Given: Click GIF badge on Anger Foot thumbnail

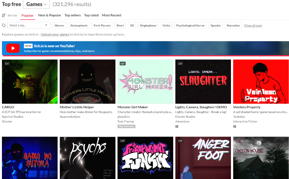Looking at the screenshot, I should pos(180,141).
